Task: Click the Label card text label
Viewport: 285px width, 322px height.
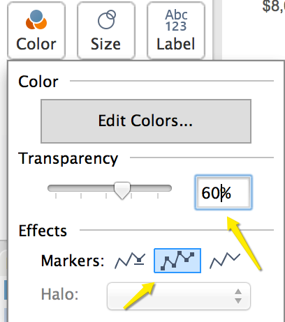Action: point(176,44)
